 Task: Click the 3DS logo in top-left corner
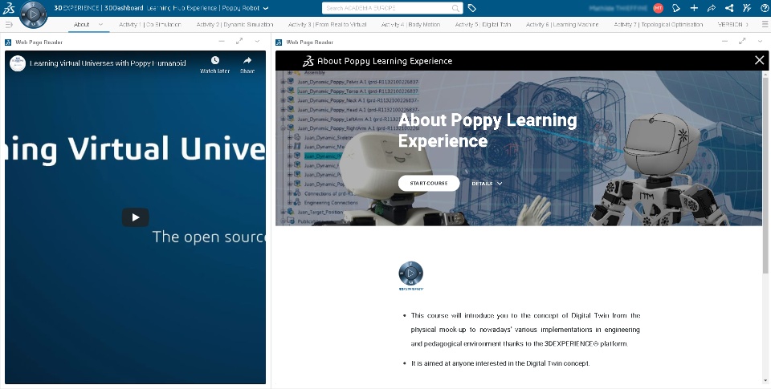[x=9, y=8]
